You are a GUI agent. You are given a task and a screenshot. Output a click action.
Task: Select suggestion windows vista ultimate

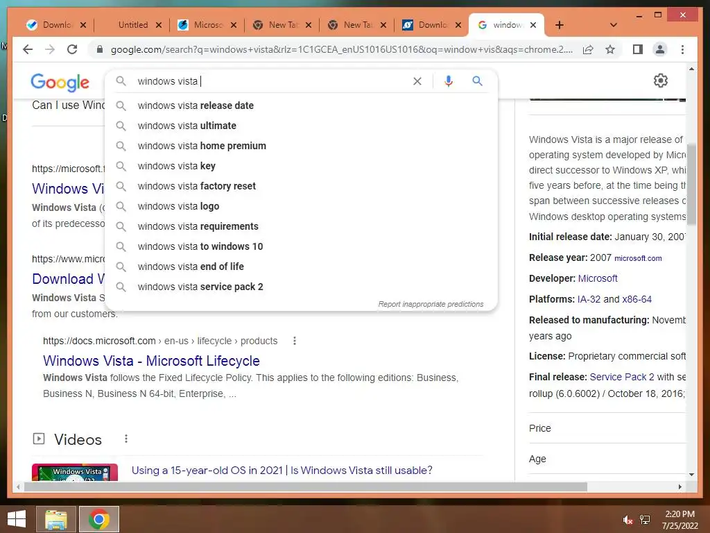tap(301, 126)
